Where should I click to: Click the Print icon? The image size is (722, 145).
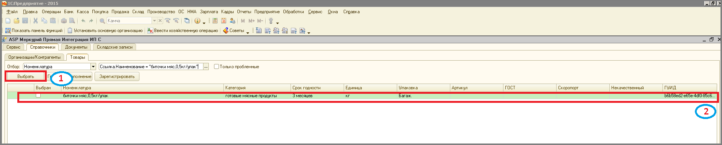click(x=64, y=21)
